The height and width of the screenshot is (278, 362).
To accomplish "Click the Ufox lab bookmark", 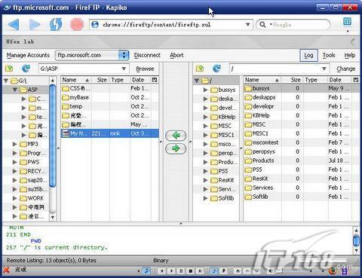I will coord(20,41).
